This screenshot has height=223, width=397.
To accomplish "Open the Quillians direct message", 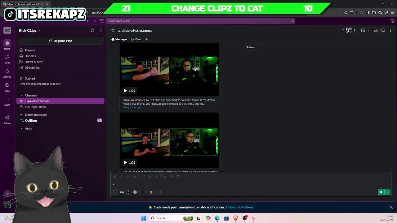I will [x=60, y=120].
